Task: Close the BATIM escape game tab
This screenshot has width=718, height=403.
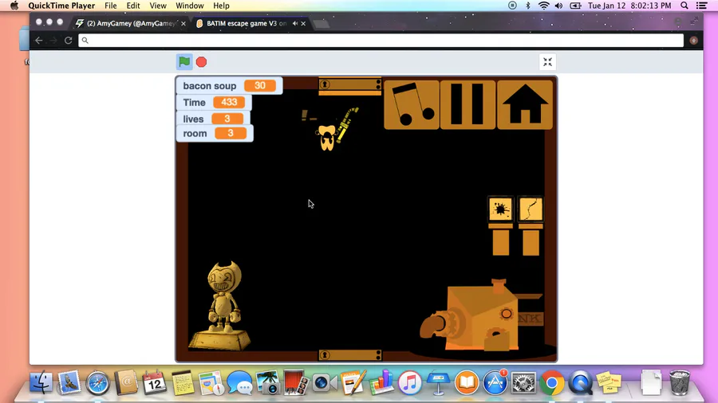Action: 303,23
